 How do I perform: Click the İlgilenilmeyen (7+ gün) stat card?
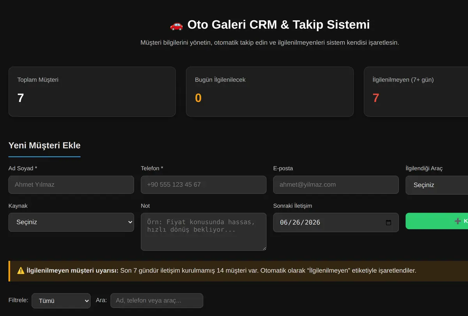click(416, 92)
